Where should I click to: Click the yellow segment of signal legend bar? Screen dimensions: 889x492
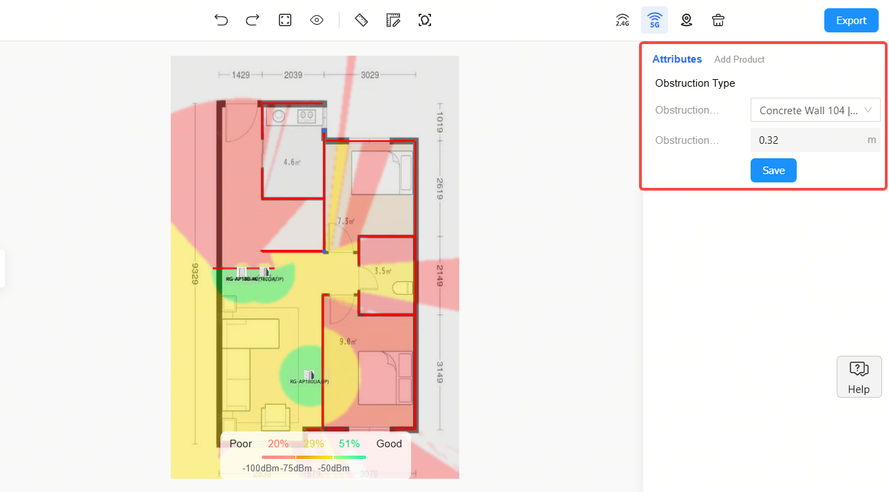(x=314, y=457)
